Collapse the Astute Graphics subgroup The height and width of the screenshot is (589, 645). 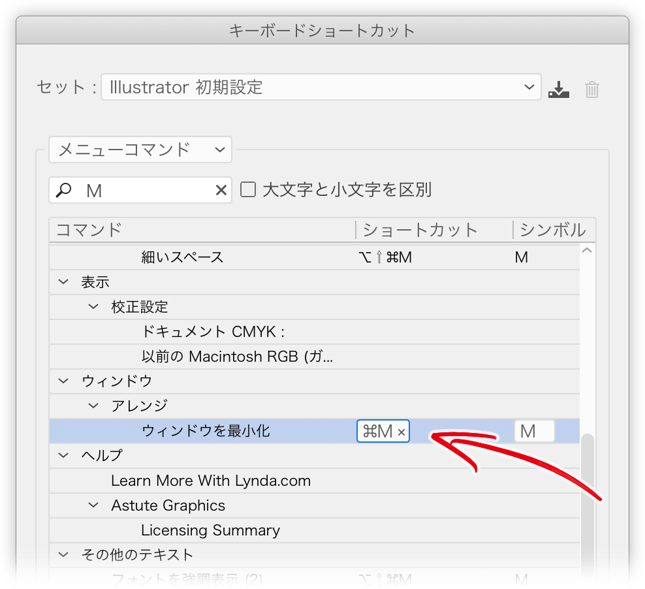[93, 505]
